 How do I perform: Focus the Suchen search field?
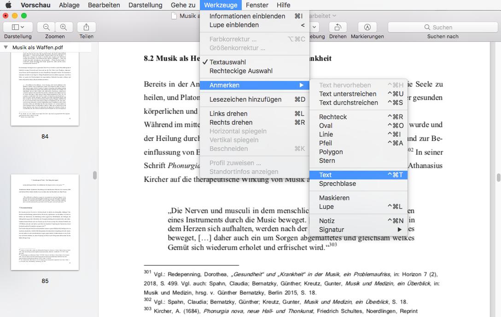[x=443, y=27]
